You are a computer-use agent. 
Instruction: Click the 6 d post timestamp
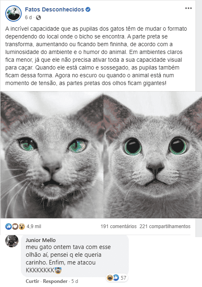pos(28,18)
